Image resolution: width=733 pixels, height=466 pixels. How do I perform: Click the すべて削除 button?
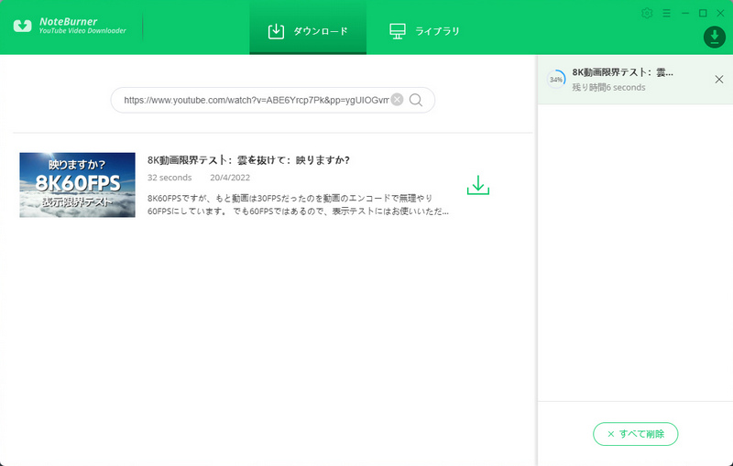pyautogui.click(x=635, y=434)
